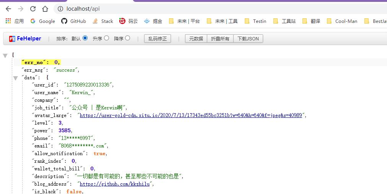Open the github.com/kkzhilu blog link
Screen dimensions: 387x194
pos(114,184)
